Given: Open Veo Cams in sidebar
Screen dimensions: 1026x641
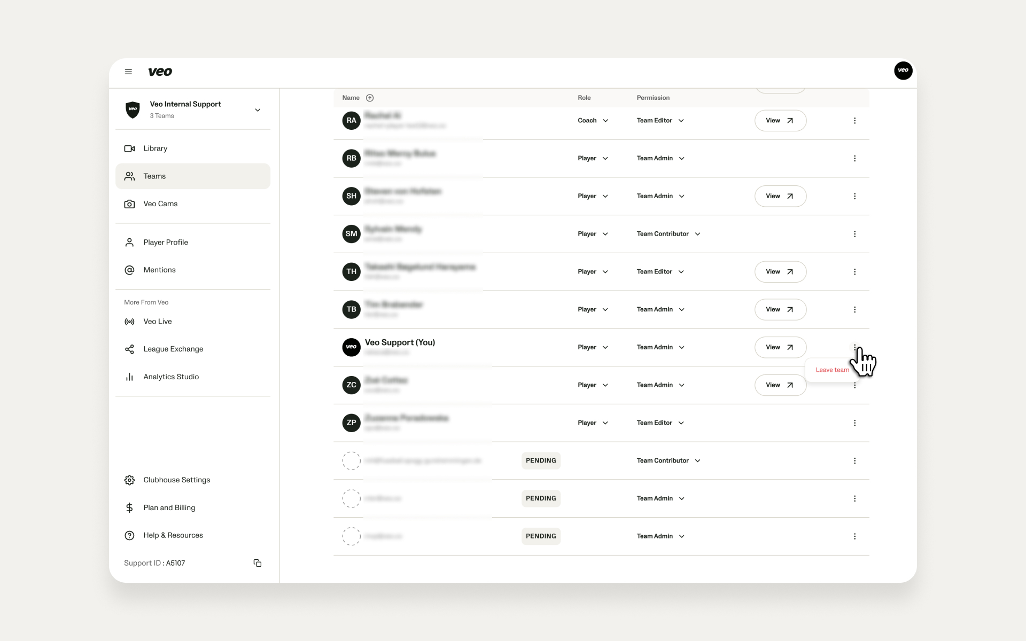Looking at the screenshot, I should [x=193, y=204].
